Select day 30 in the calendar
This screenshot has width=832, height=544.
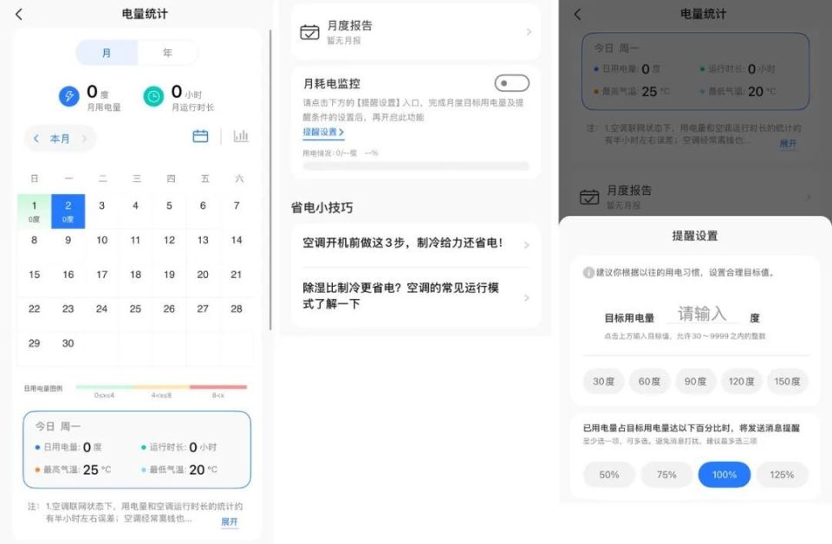tap(68, 343)
